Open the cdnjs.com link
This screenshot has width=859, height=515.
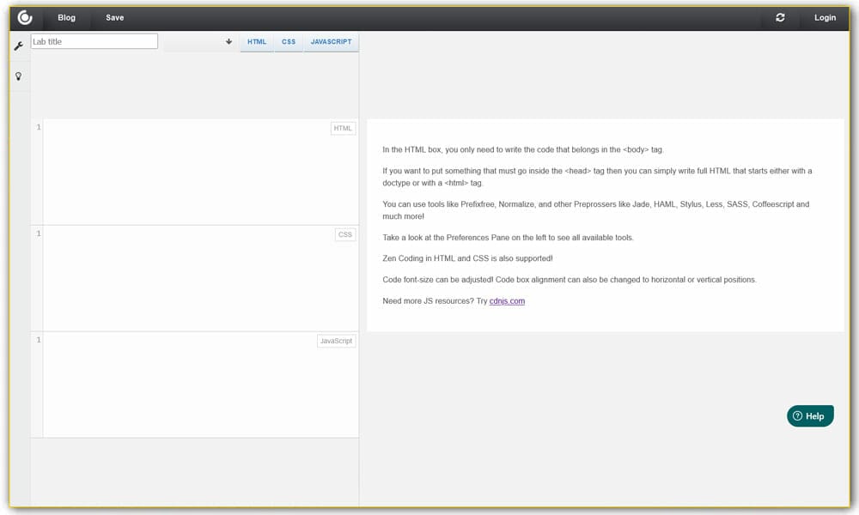tap(507, 301)
